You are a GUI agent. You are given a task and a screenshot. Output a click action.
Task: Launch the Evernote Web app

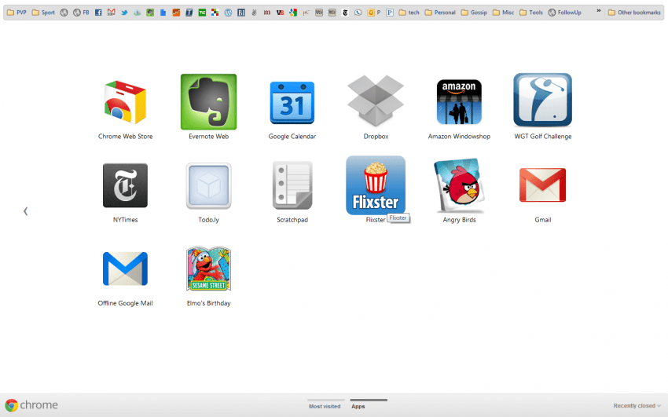(x=209, y=101)
